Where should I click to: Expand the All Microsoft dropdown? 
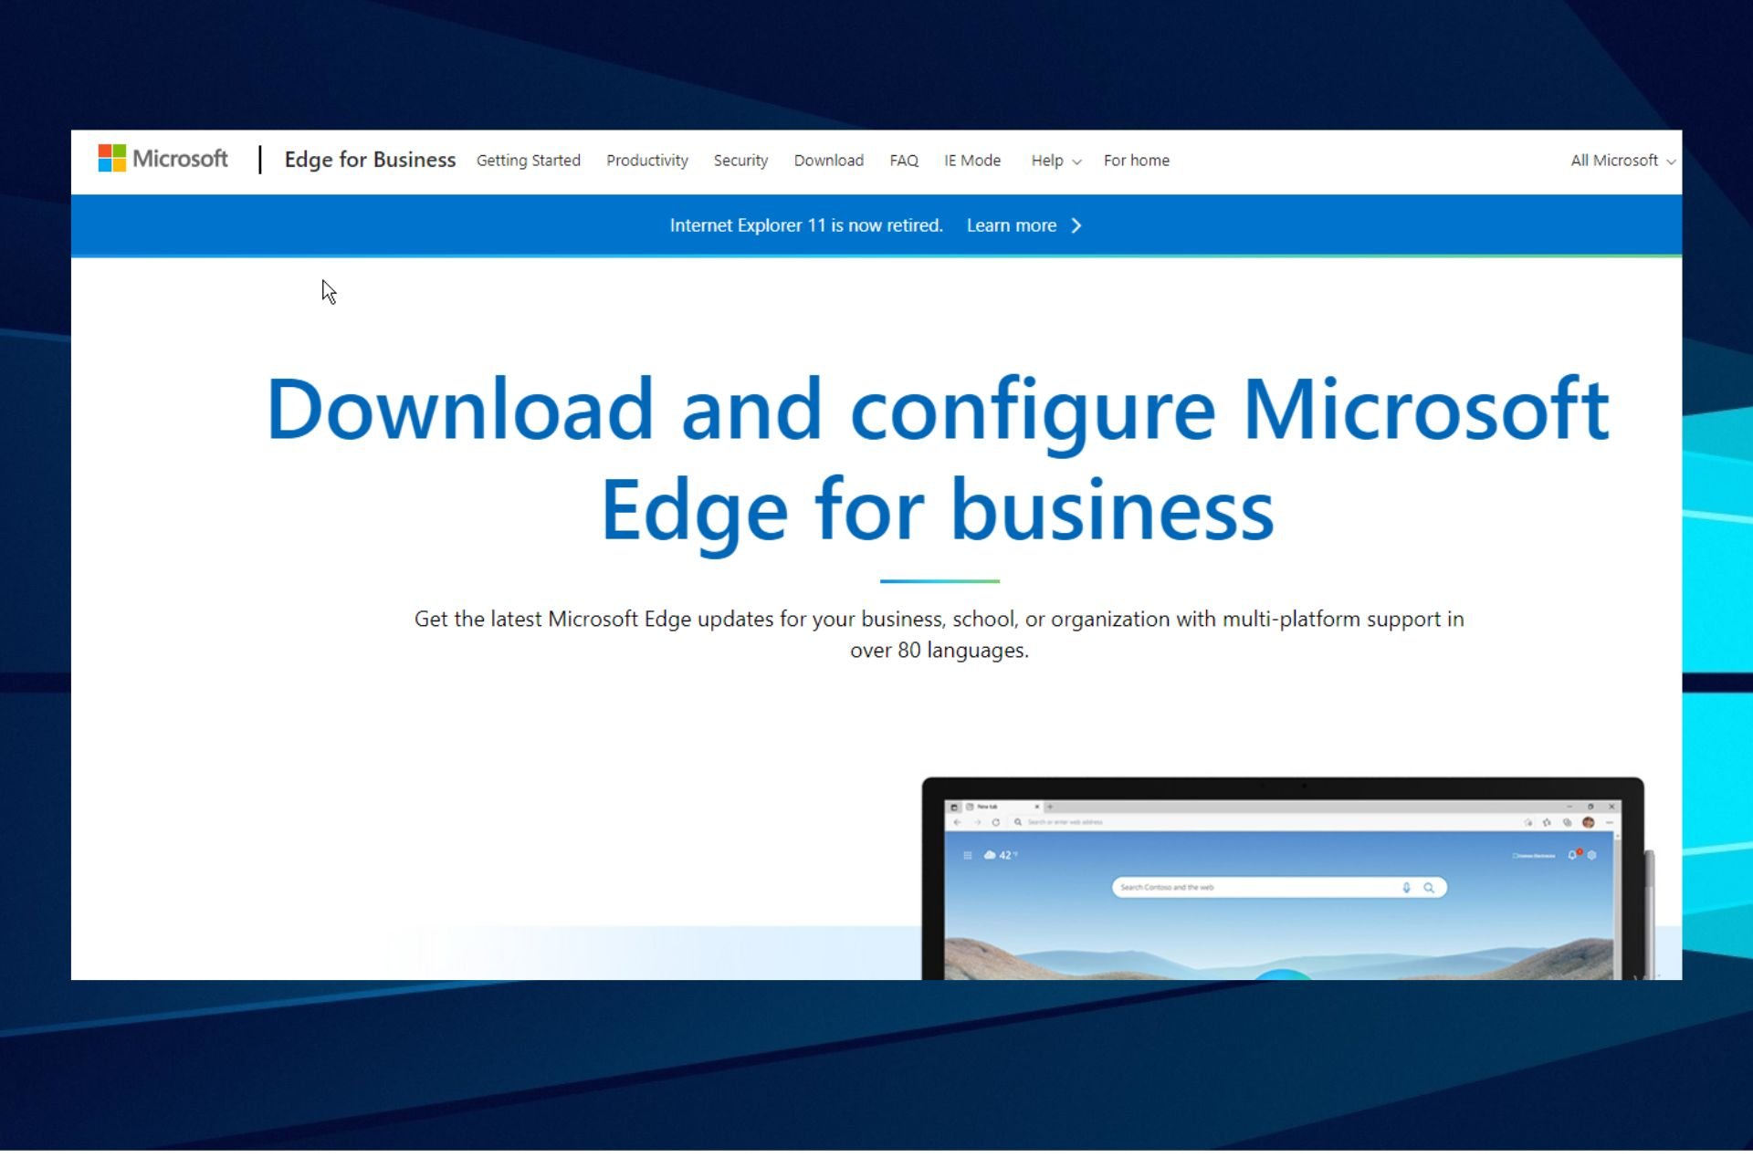tap(1622, 161)
